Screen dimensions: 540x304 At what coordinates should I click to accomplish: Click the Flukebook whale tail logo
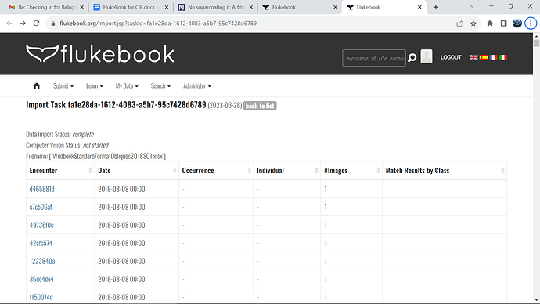point(100,54)
